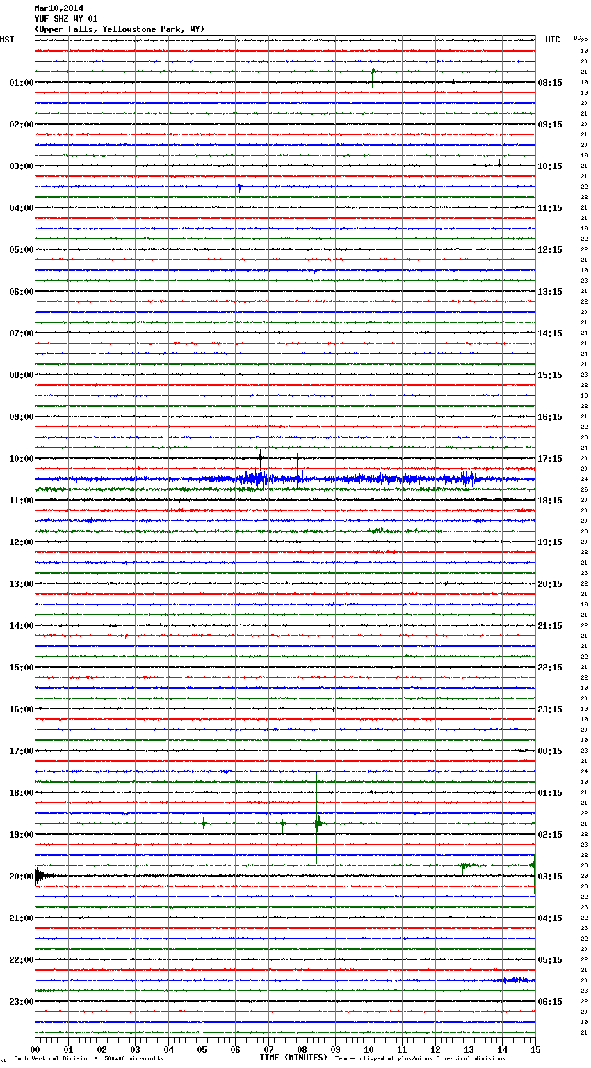Click the 20:00 MST time label
This screenshot has width=591, height=1068.
click(22, 877)
